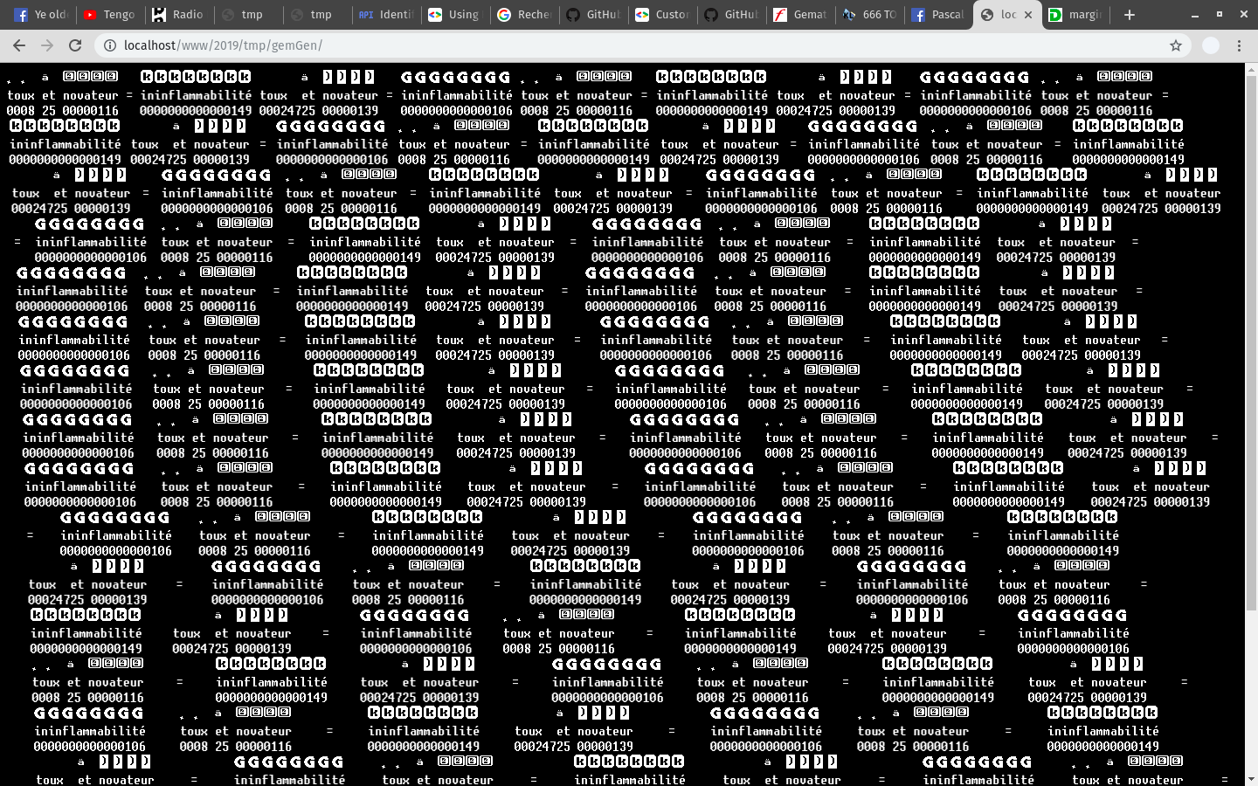Open a new tab with the plus button
This screenshot has width=1258, height=786.
pyautogui.click(x=1129, y=15)
